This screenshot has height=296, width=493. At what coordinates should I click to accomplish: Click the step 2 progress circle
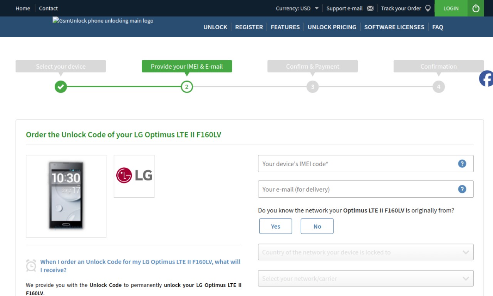point(187,87)
